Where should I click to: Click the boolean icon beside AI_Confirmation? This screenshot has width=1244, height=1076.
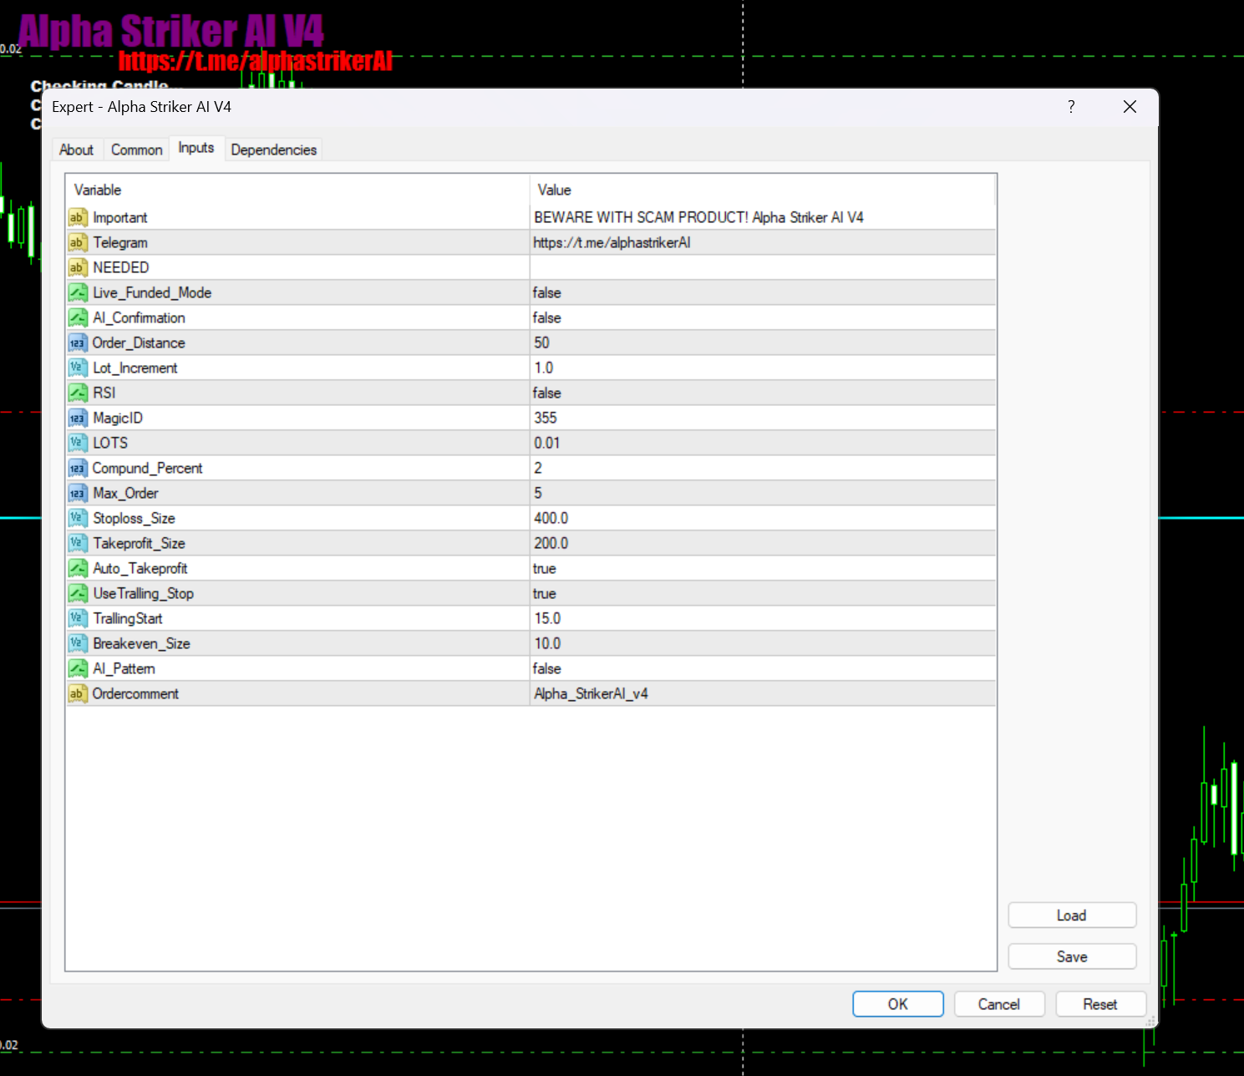tap(78, 317)
